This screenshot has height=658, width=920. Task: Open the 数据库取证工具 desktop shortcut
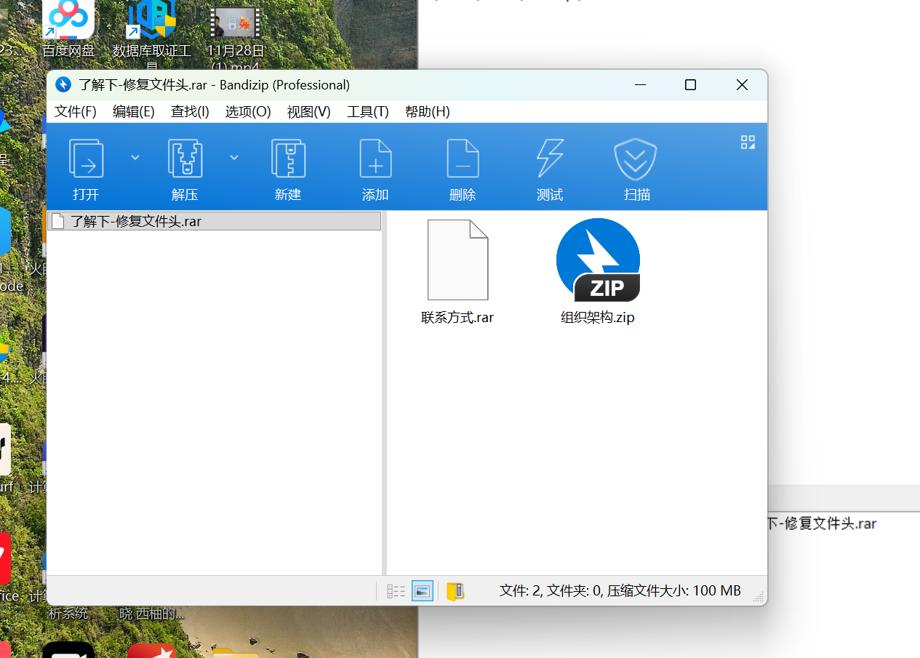pos(151,22)
